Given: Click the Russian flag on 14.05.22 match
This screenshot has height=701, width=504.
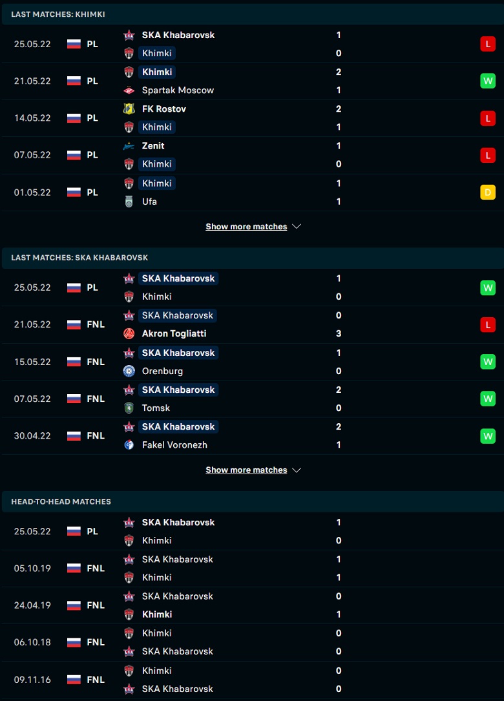Looking at the screenshot, I should (74, 118).
